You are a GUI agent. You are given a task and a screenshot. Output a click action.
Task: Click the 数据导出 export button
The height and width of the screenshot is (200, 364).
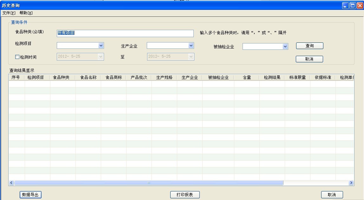coord(31,195)
